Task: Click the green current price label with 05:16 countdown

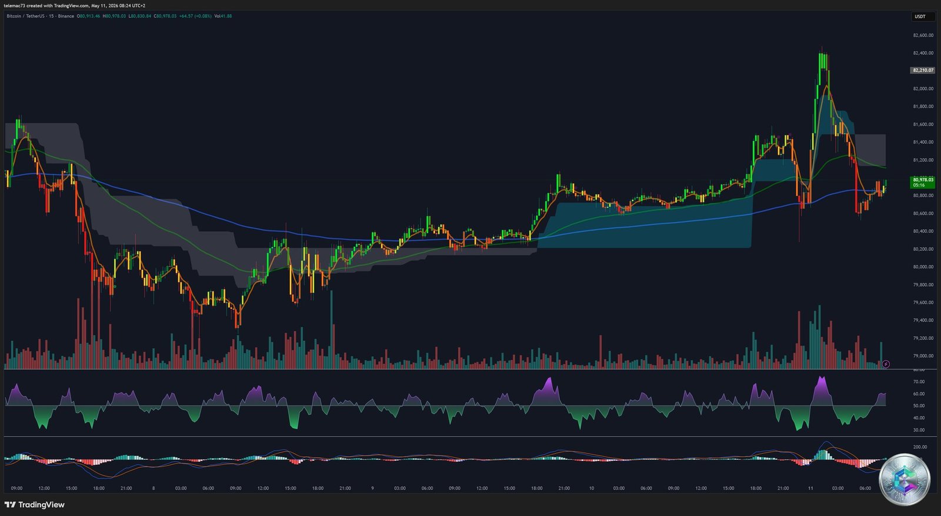Action: 922,182
